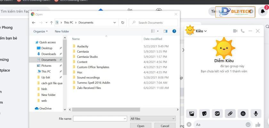Open sticker picker in chat
This screenshot has width=269, height=128.
pos(204,114)
